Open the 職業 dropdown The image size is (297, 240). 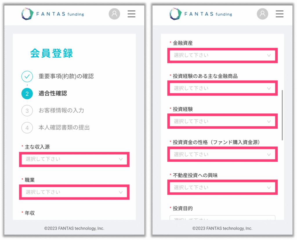(74, 192)
